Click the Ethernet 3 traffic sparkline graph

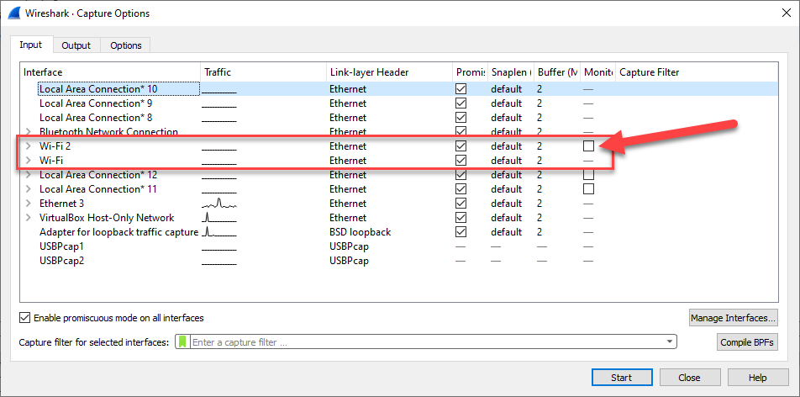[x=219, y=204]
